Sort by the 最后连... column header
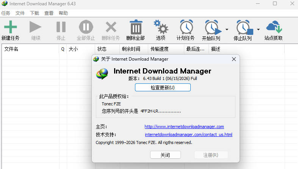Image resolution: width=298 pixels, height=169 pixels. pos(196,49)
